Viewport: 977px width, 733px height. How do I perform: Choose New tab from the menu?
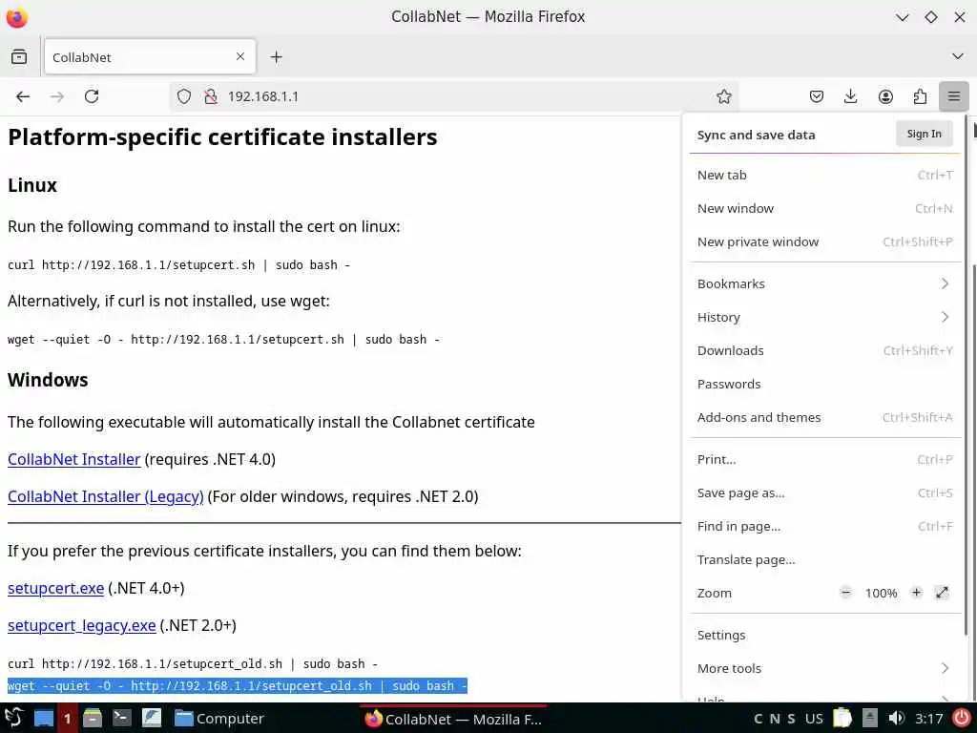(825, 176)
